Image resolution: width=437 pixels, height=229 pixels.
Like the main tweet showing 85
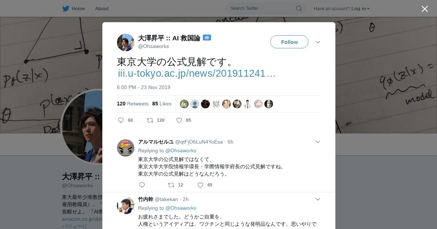tap(179, 120)
